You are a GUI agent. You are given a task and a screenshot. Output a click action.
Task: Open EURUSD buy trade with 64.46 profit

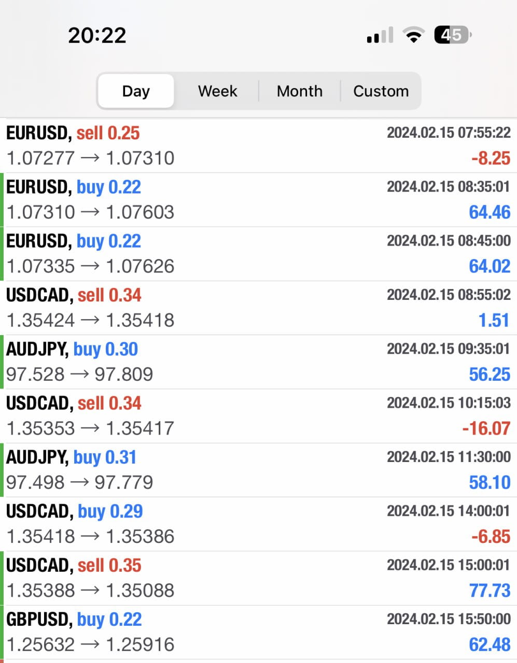[x=258, y=199]
